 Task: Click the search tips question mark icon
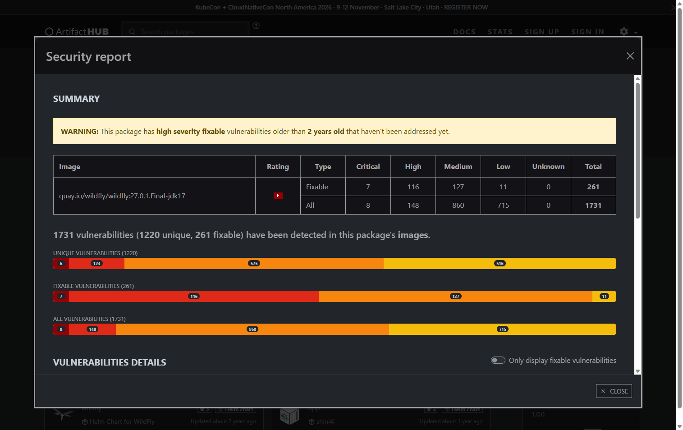click(x=256, y=26)
